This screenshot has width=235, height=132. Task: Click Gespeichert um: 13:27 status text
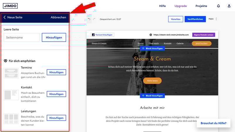pos(110,19)
